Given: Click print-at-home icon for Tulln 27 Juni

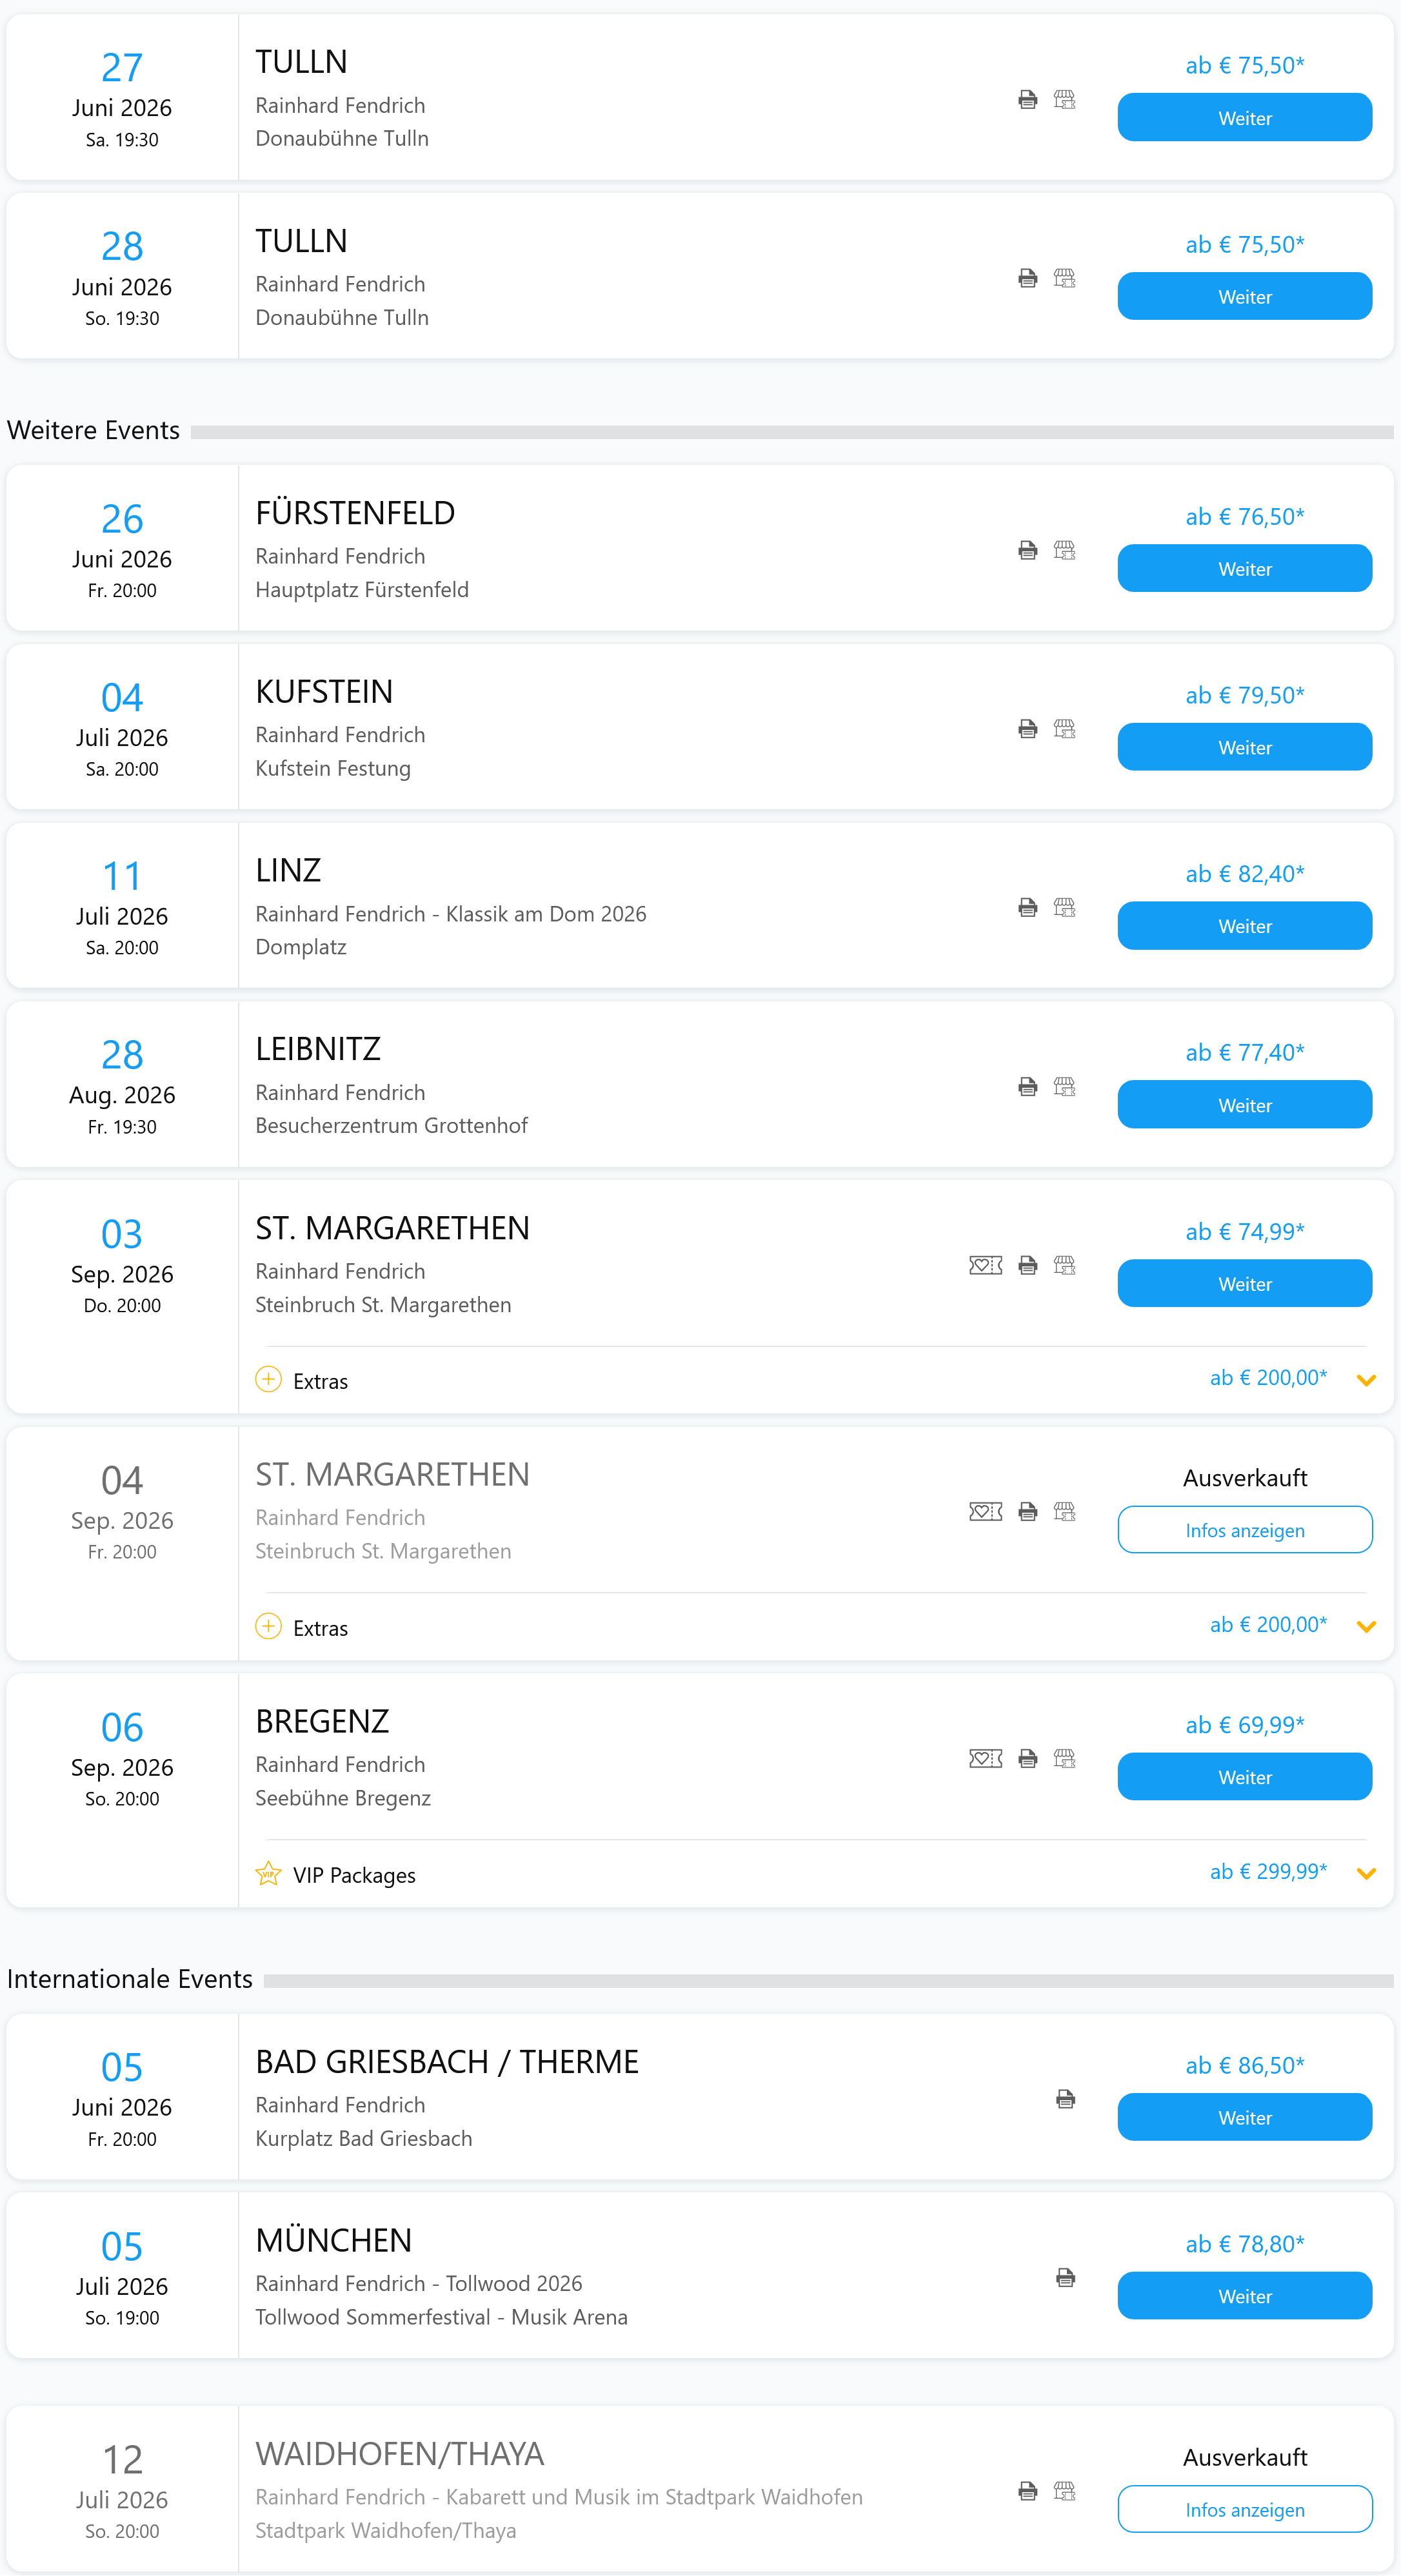Looking at the screenshot, I should coord(1027,99).
